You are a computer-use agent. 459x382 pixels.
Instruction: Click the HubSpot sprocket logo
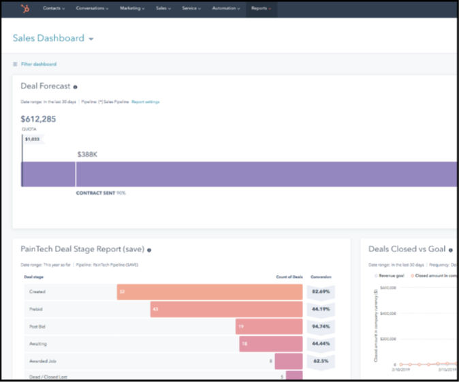(x=25, y=8)
